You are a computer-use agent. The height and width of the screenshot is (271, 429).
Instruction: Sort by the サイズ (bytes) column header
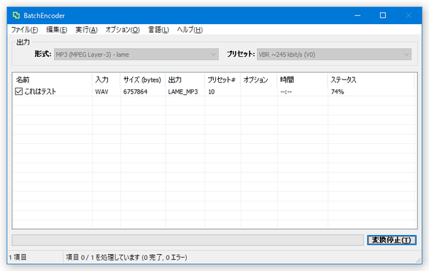[143, 79]
